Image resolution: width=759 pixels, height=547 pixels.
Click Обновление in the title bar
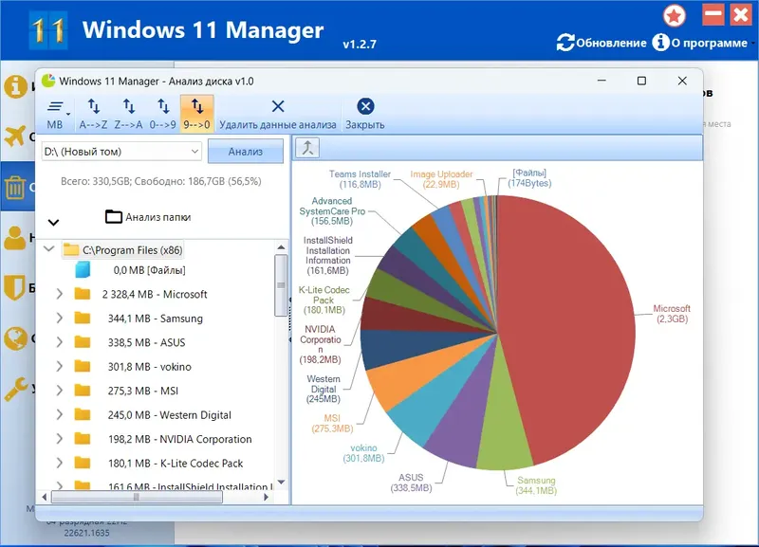(604, 44)
